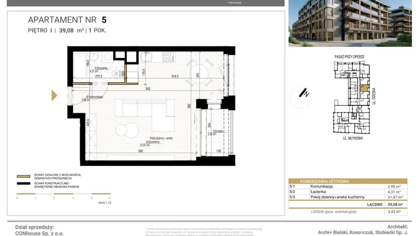
Task: Click 'CONhouse Sp. z o.o.' company name
Action: pyautogui.click(x=39, y=233)
